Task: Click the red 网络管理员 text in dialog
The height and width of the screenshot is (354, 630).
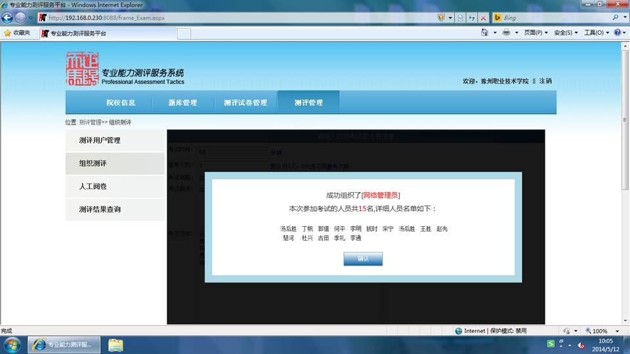Action: (x=381, y=195)
